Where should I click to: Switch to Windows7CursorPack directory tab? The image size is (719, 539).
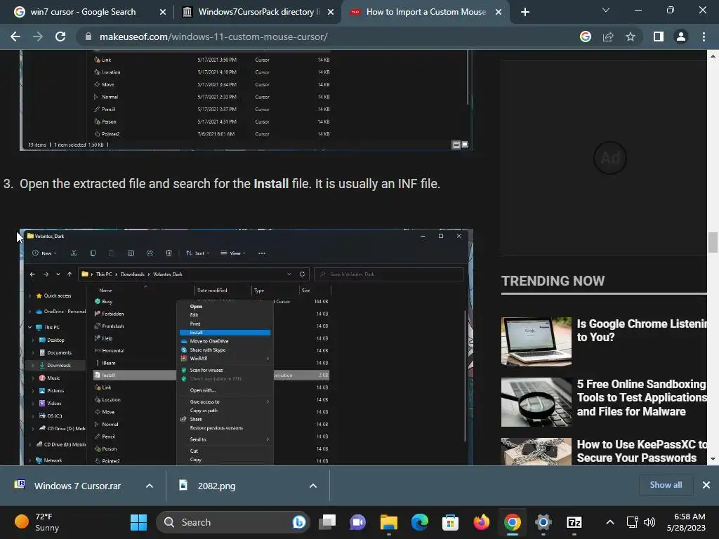coord(259,12)
